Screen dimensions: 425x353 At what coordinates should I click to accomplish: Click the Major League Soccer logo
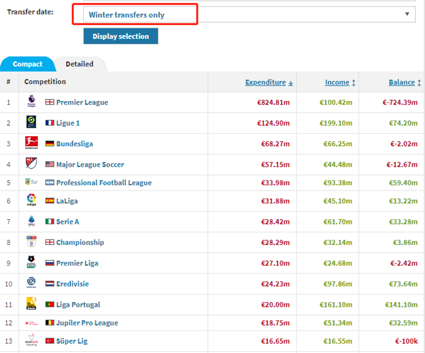(31, 163)
